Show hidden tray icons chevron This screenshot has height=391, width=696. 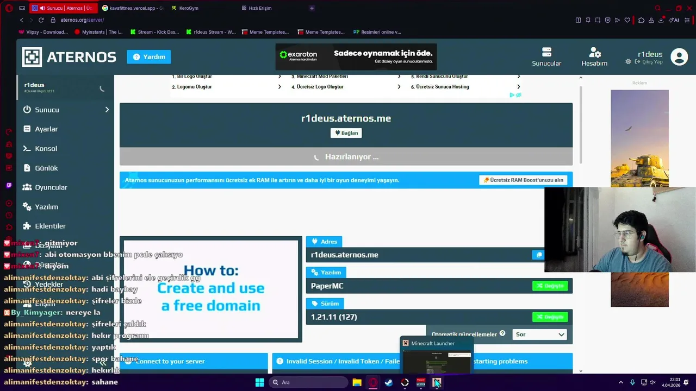tap(621, 382)
